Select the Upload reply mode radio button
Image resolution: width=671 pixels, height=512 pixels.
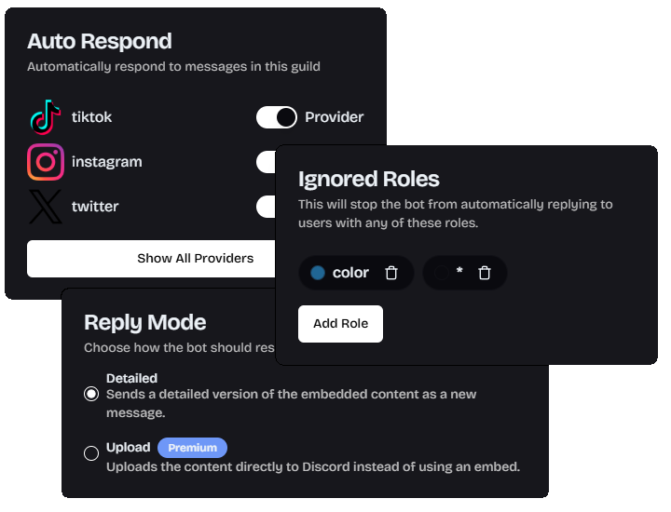coord(91,453)
